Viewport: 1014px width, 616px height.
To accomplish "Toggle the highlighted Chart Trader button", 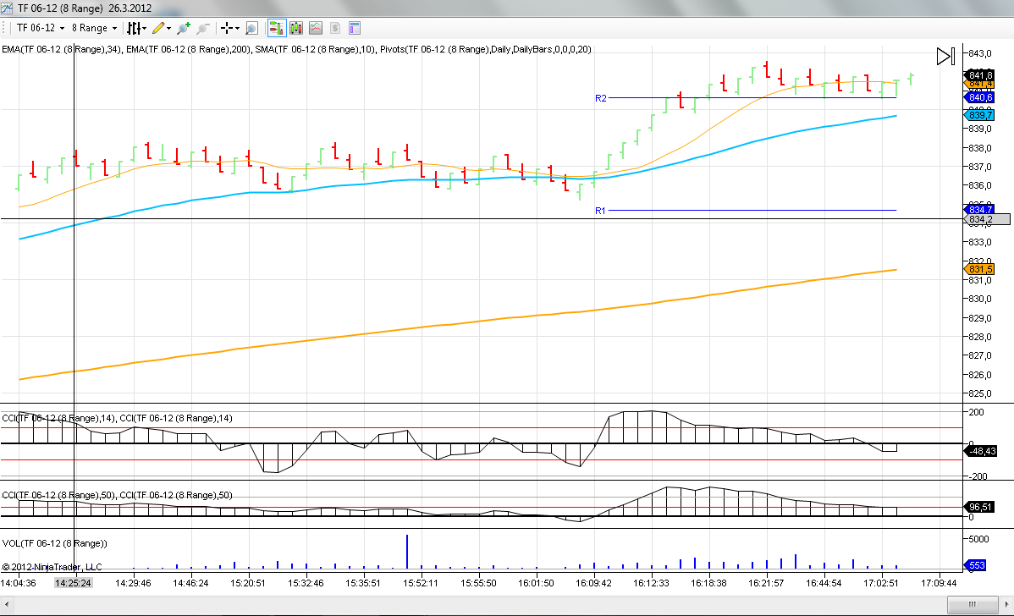I will (277, 28).
